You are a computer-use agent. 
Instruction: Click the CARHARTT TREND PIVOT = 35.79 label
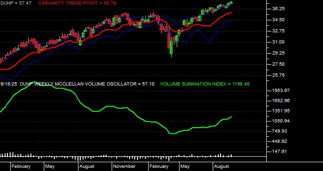pyautogui.click(x=77, y=3)
